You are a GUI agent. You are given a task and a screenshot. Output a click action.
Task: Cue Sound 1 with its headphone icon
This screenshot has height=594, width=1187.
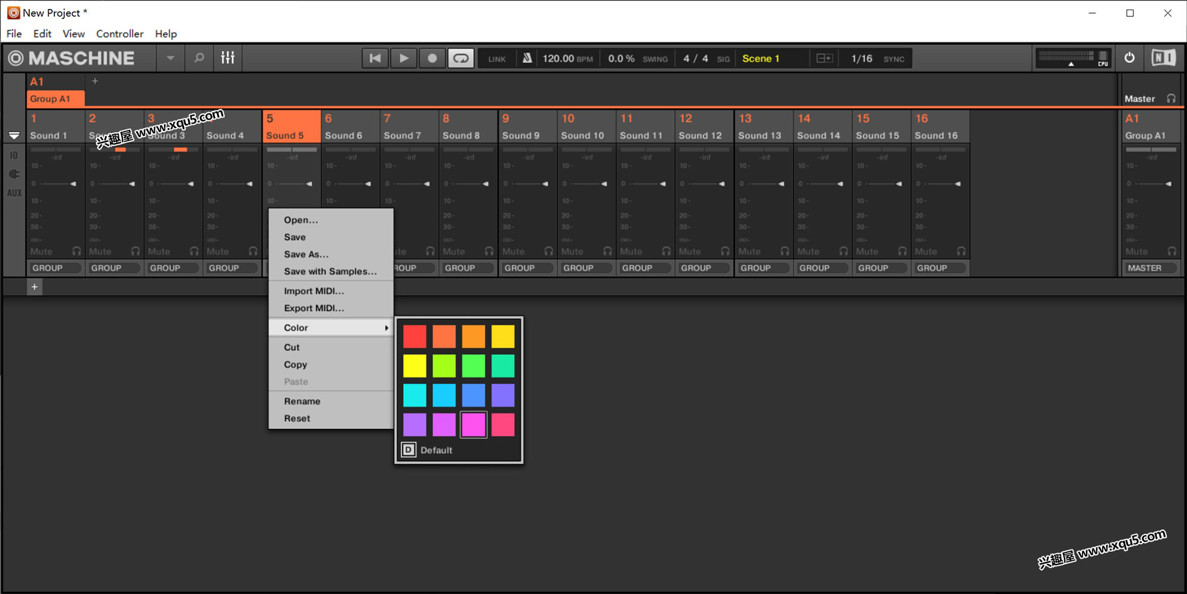77,252
